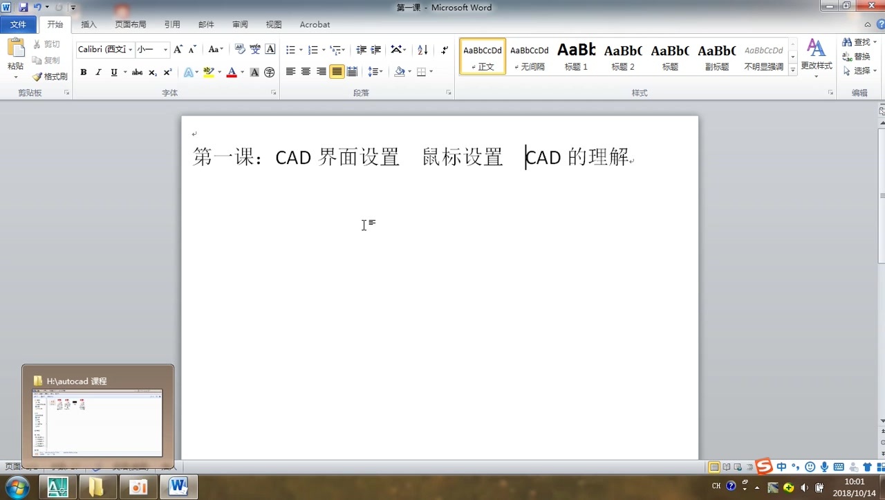Open the 视图 (View) tab
The height and width of the screenshot is (500, 885).
(x=274, y=24)
